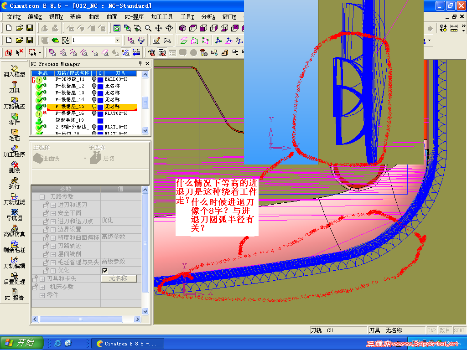Click the red X cursor icon
The image size is (467, 350).
tap(19, 53)
